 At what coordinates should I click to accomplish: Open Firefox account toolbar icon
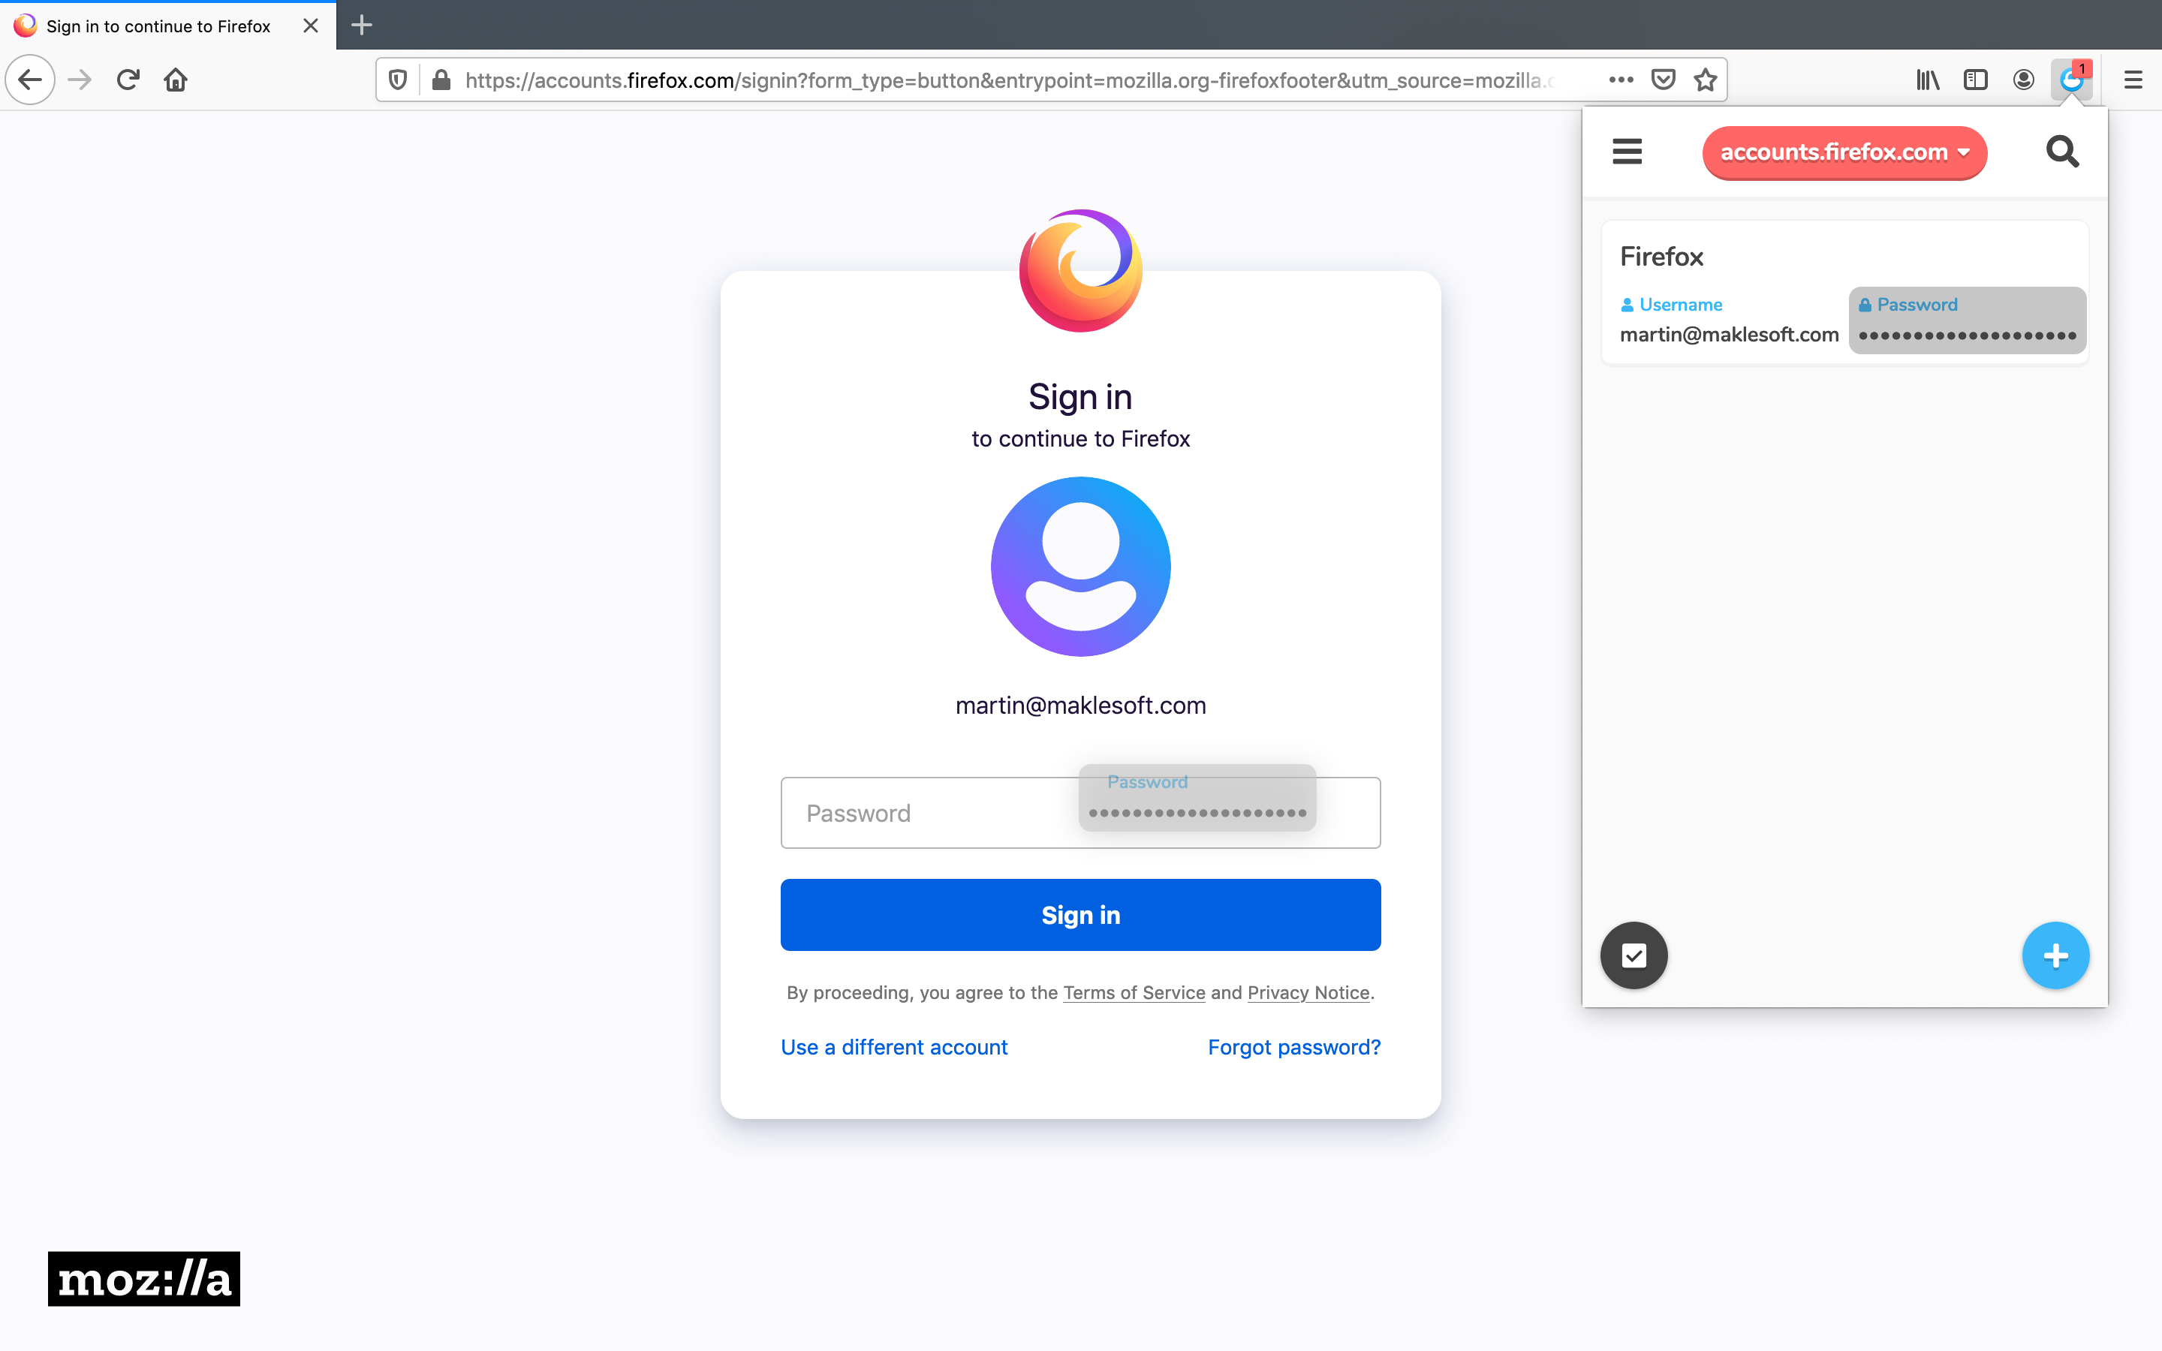coord(2024,80)
